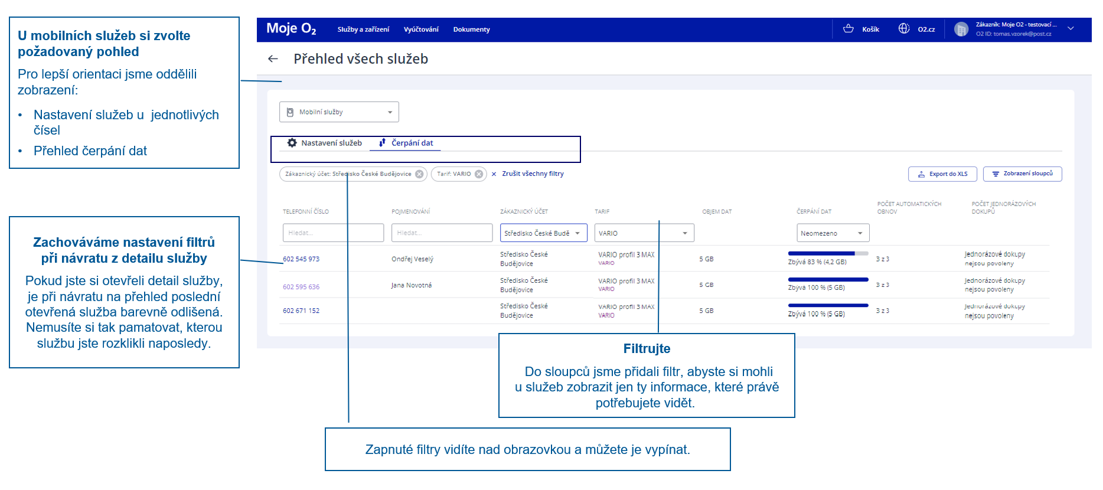Click data usage bar for 602 545 973
1103x490 pixels.
(828, 253)
